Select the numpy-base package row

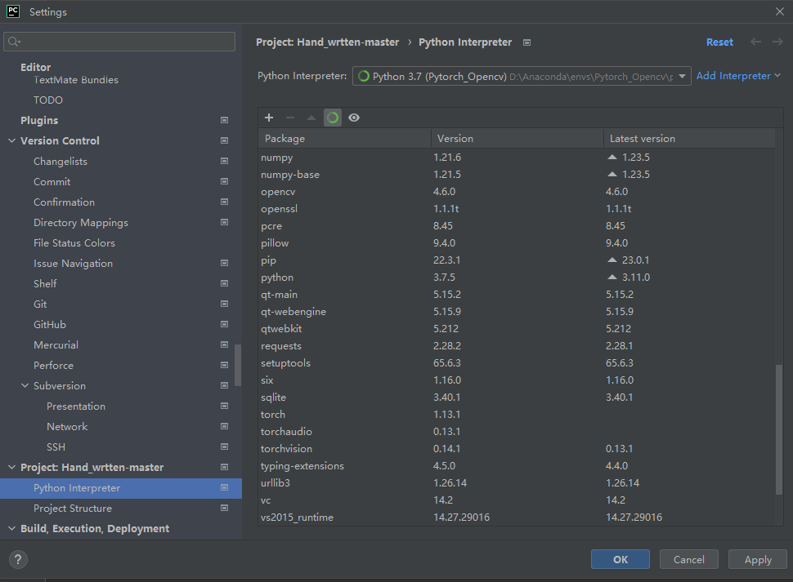pyautogui.click(x=517, y=174)
